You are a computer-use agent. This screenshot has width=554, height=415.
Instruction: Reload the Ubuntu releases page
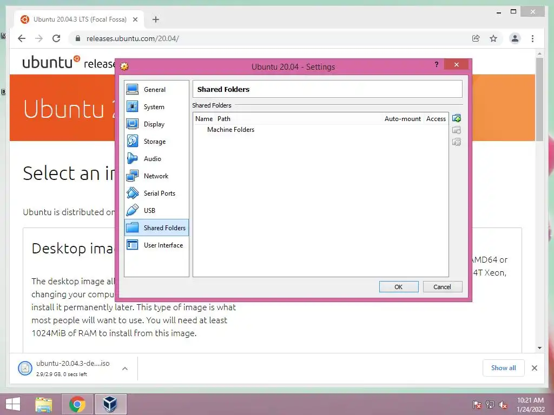click(56, 38)
